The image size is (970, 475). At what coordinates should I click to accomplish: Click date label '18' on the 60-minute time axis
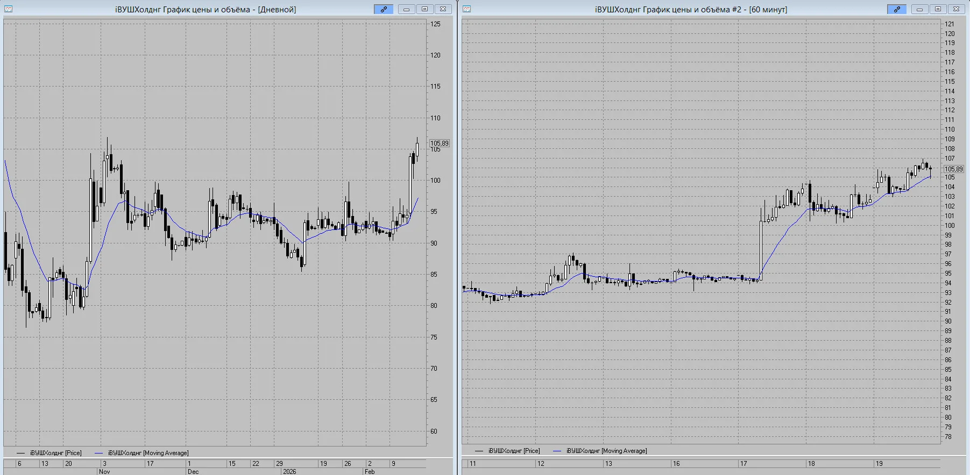[811, 463]
